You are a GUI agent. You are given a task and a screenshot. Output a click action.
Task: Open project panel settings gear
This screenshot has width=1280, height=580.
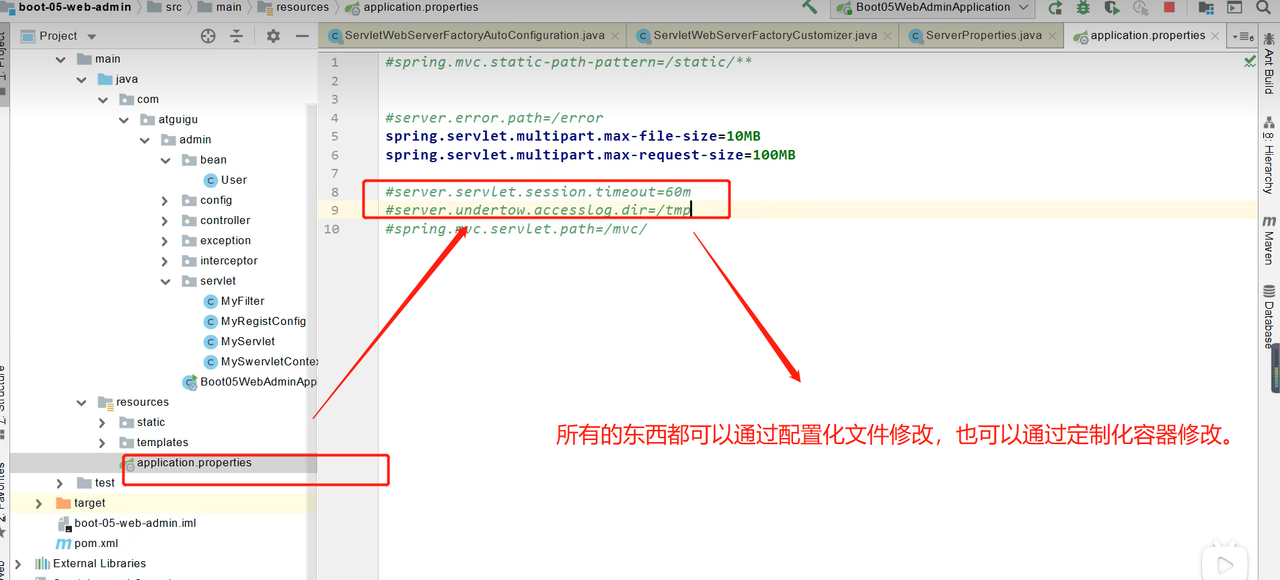(x=273, y=36)
